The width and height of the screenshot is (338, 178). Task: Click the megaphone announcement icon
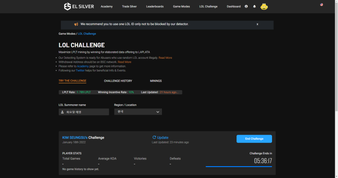[76, 25]
